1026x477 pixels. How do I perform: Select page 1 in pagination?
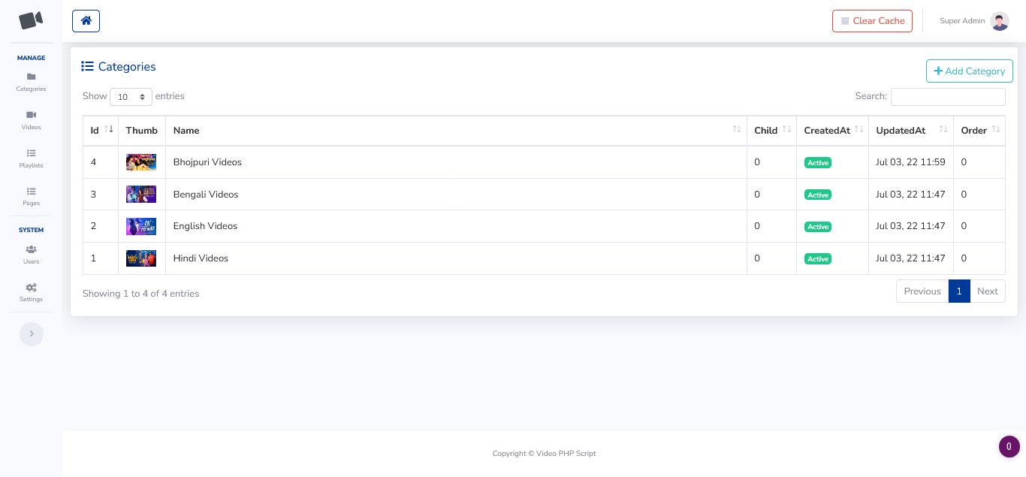point(959,291)
